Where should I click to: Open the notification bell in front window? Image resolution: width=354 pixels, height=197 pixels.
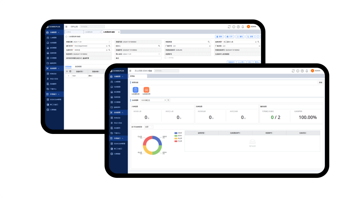307,71
